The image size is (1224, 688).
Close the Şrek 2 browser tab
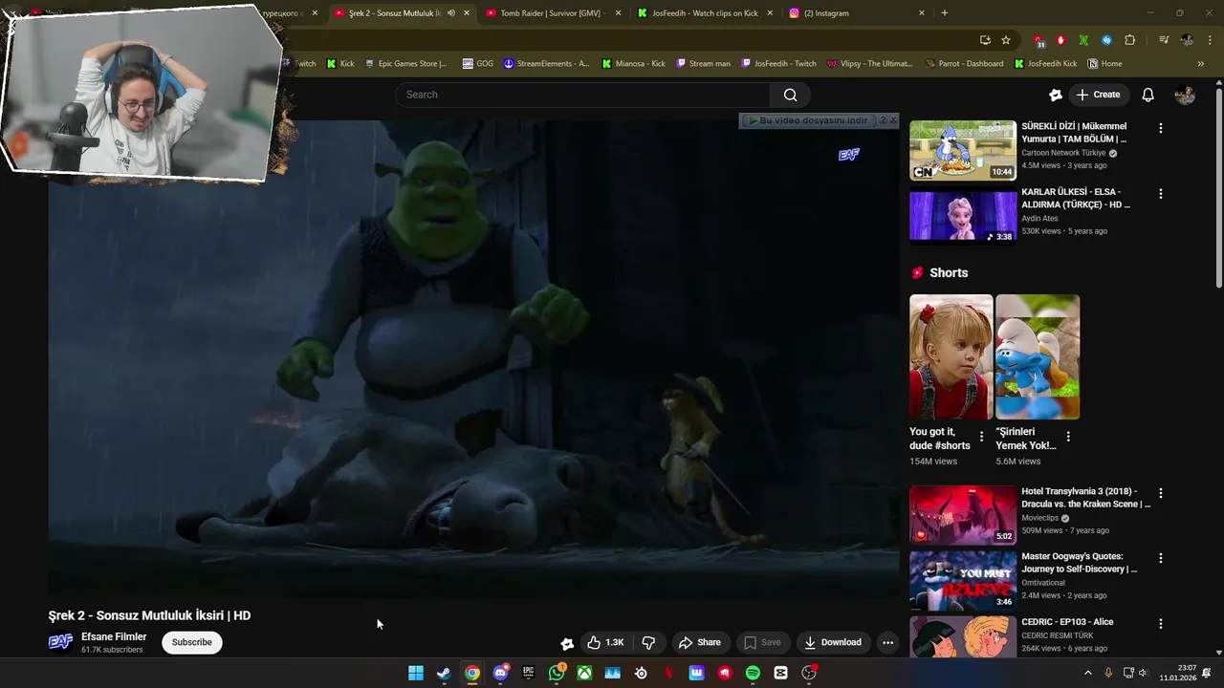467,13
